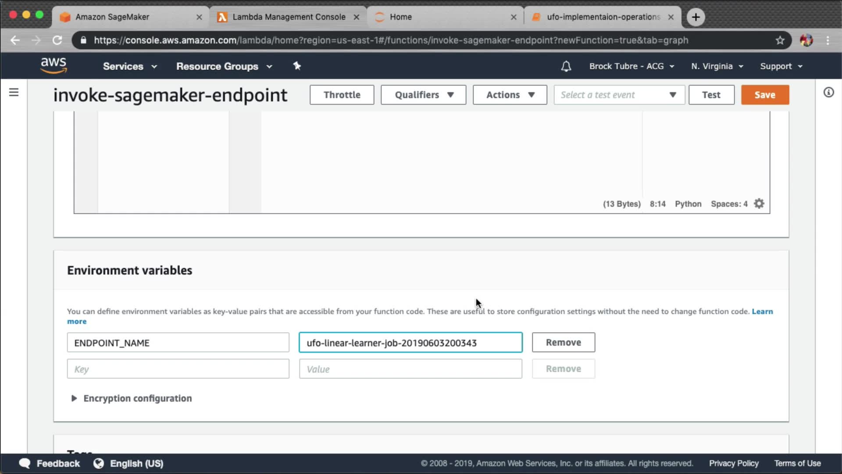Image resolution: width=842 pixels, height=474 pixels.
Task: Click the pin shortcut icon in navbar
Action: click(x=297, y=66)
